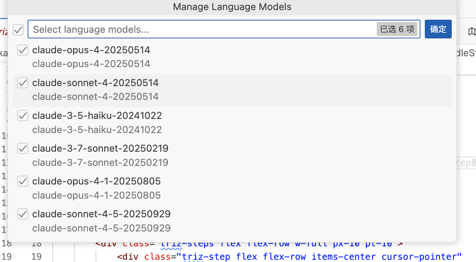Click the claude-sonnet-4-5-20250929 model name
The width and height of the screenshot is (476, 262).
click(101, 214)
